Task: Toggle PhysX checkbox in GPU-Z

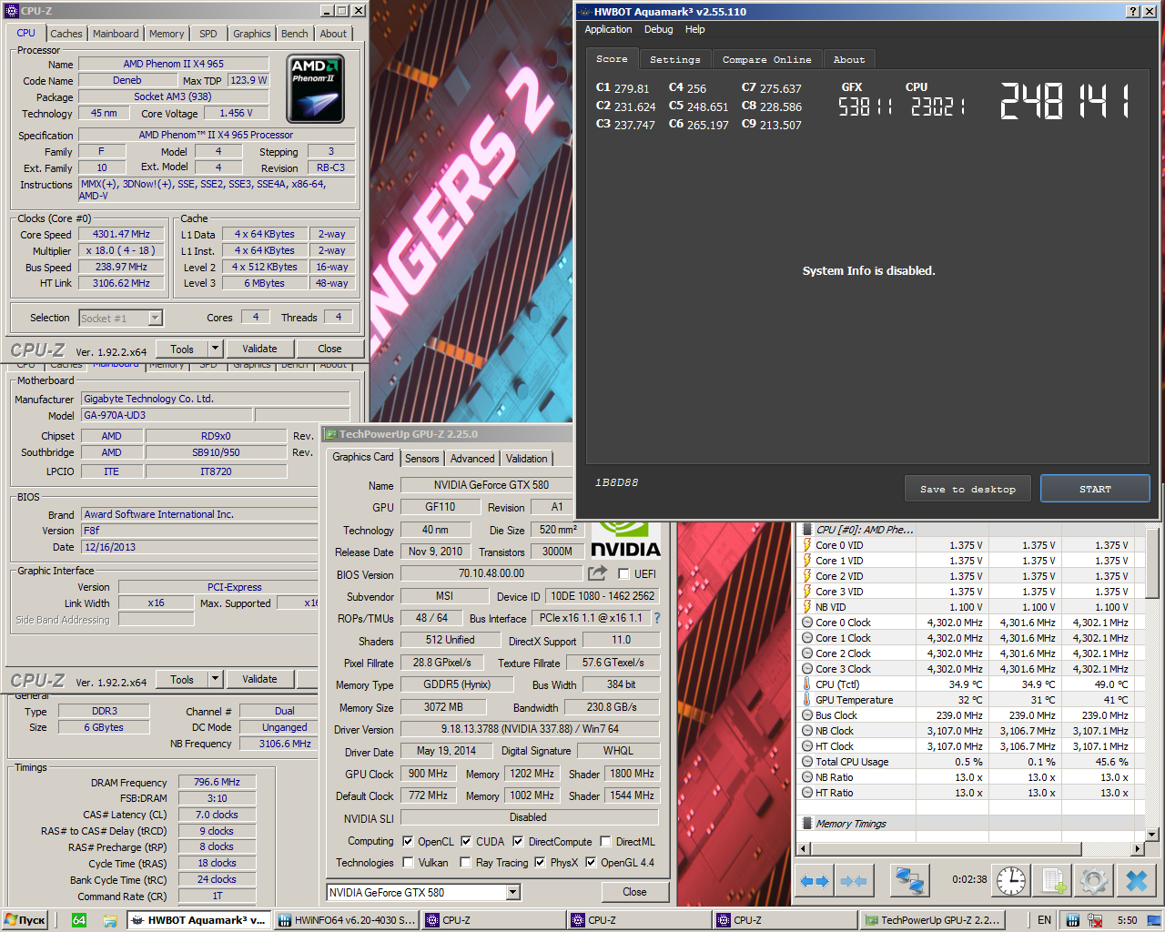Action: coord(540,863)
